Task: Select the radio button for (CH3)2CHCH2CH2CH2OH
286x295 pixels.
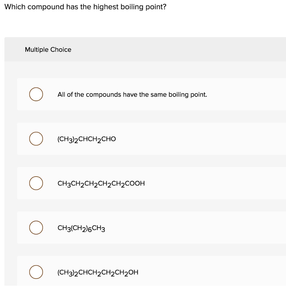Action: (x=36, y=272)
